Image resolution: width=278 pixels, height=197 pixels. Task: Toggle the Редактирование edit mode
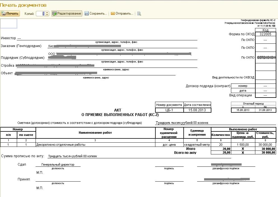(x=67, y=13)
